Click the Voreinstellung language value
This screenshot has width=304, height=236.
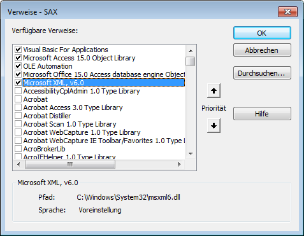[x=100, y=210]
